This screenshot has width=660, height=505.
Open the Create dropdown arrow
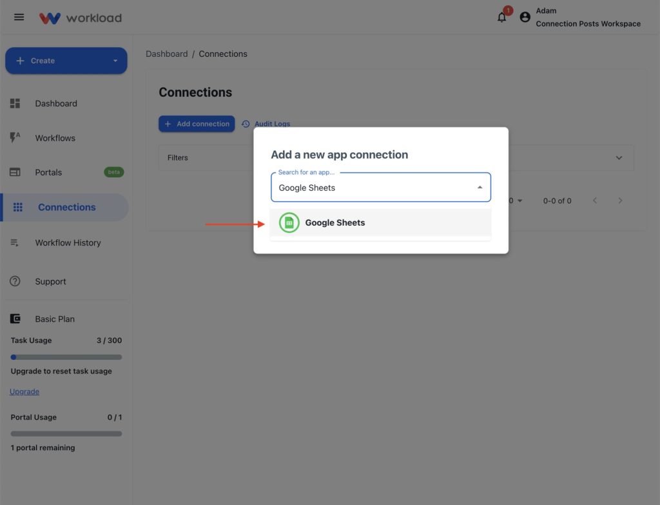(115, 61)
